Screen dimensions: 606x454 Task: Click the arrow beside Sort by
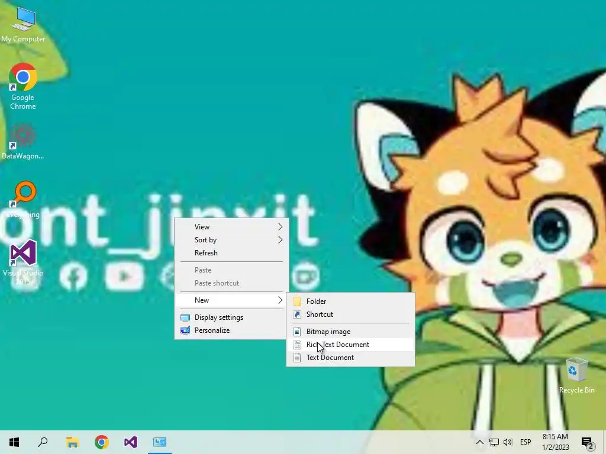pyautogui.click(x=280, y=240)
